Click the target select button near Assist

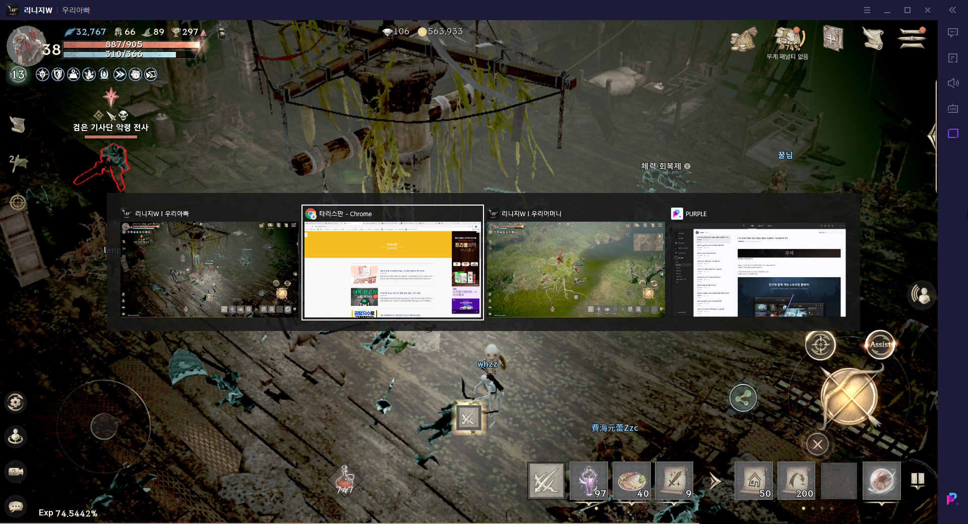[x=820, y=345]
